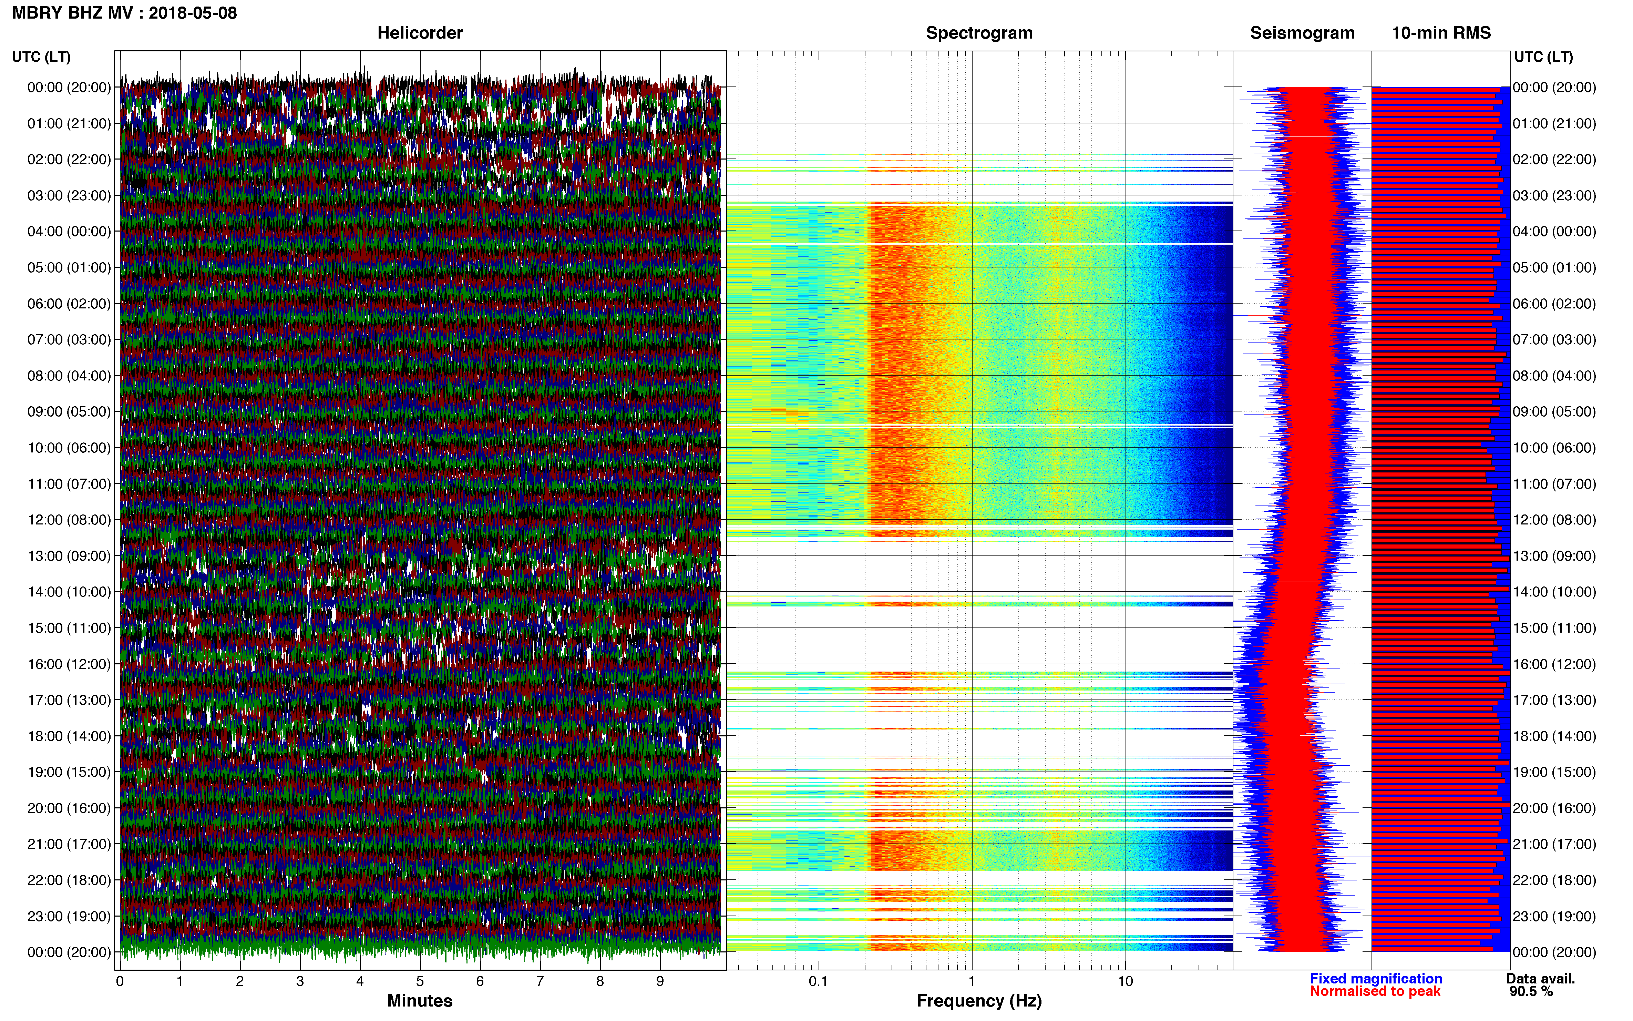Click the 'Data avail.' label
1633x1021 pixels.
point(1541,979)
